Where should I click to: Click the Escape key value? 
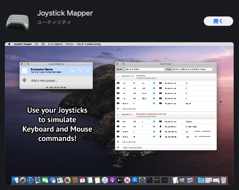189,121
